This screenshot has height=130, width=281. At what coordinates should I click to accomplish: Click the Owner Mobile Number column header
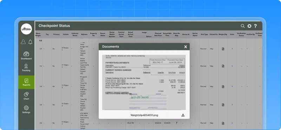112,34
